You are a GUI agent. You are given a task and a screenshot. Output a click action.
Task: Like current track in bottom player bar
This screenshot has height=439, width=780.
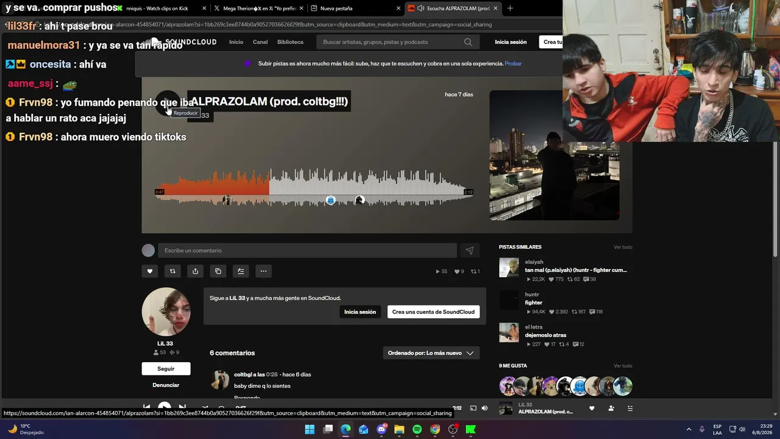pyautogui.click(x=592, y=409)
